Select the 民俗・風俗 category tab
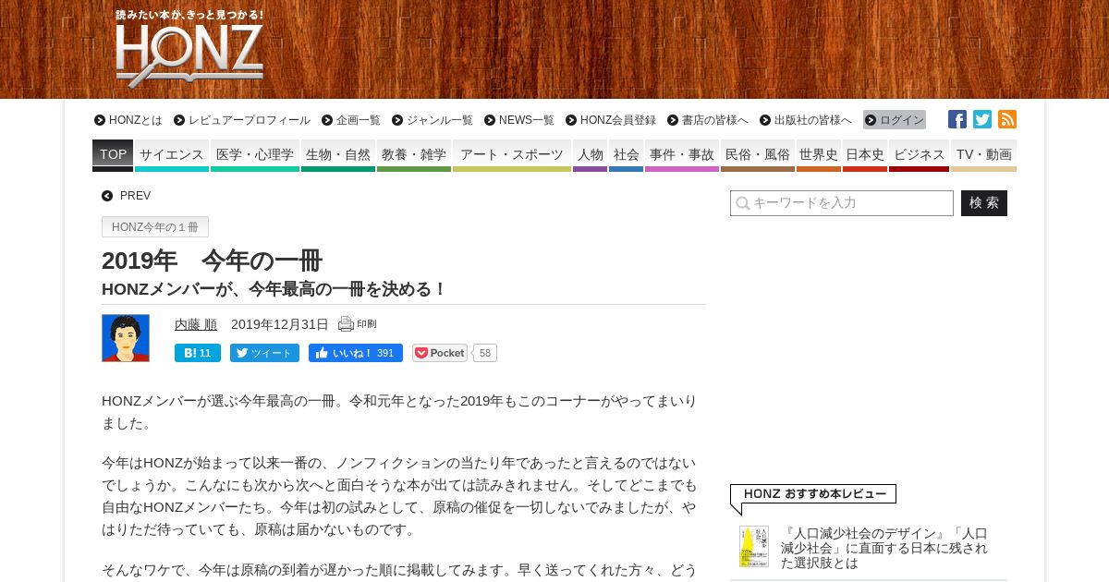 (758, 155)
